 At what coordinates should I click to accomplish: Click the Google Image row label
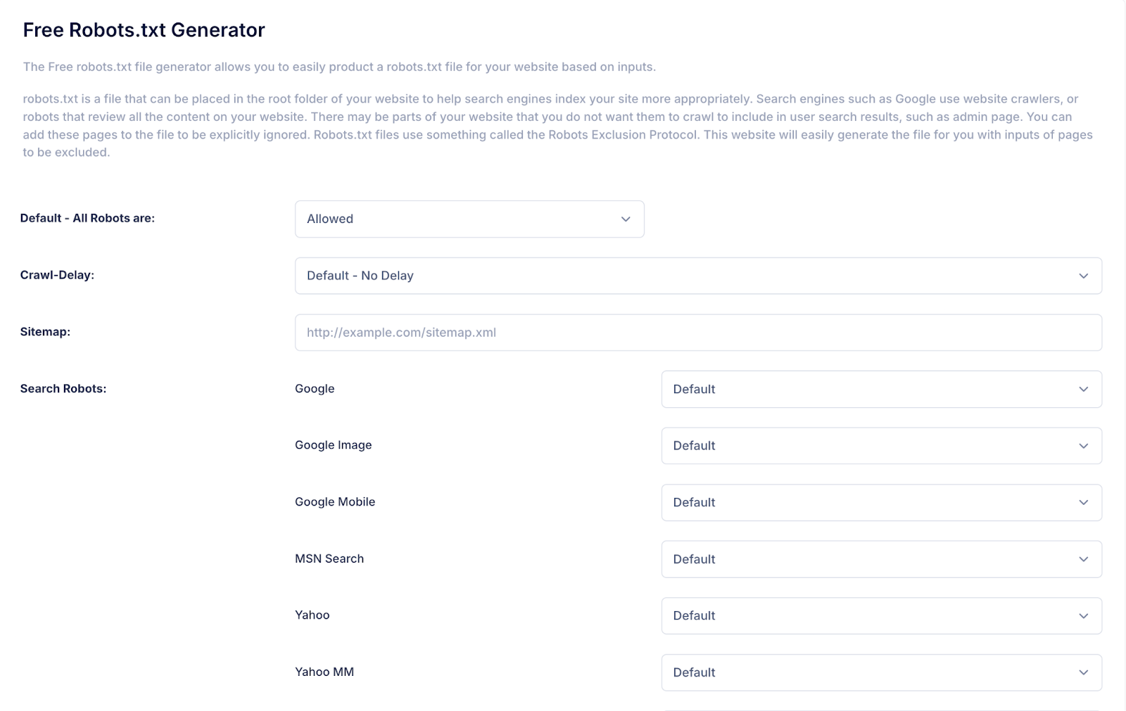(x=333, y=444)
